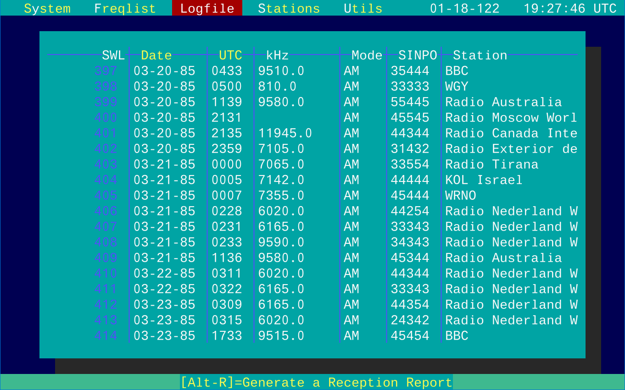This screenshot has height=390, width=625.
Task: Click the SINPO column header
Action: (418, 55)
